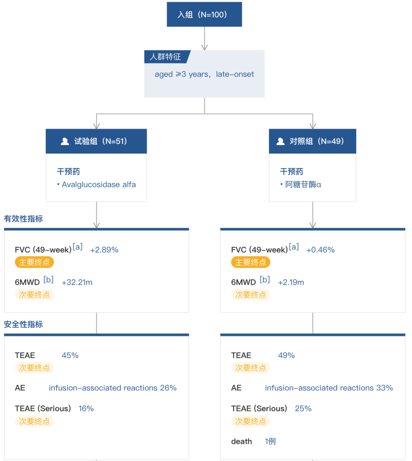Open footnote [b] beside control group 6MWD
The width and height of the screenshot is (412, 461).
pos(265,280)
